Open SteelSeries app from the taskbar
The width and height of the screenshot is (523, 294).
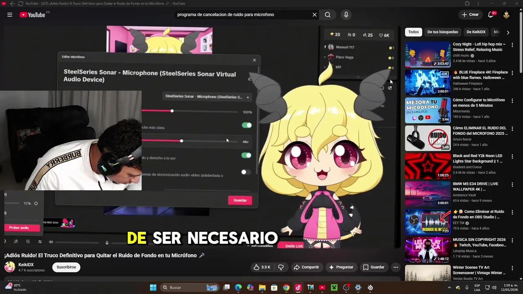tap(370, 287)
